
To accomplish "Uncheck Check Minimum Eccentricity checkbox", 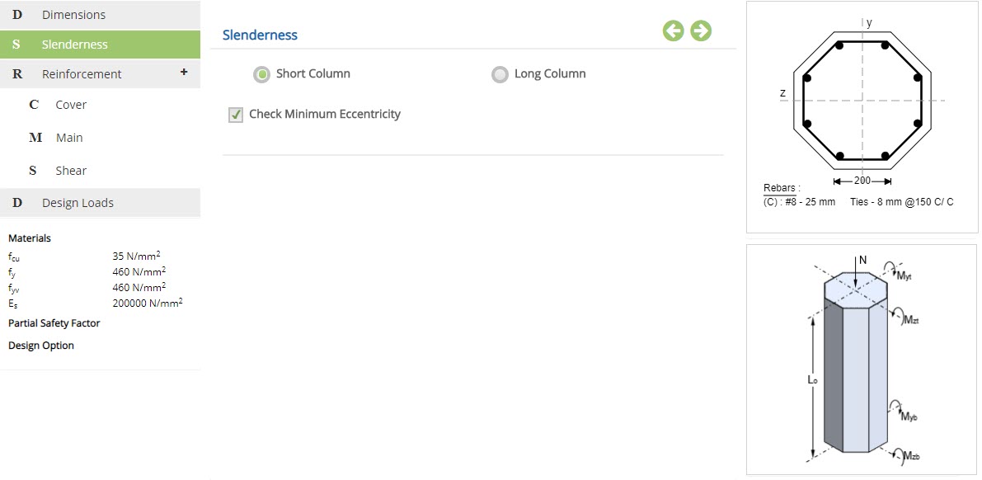I will click(x=236, y=115).
